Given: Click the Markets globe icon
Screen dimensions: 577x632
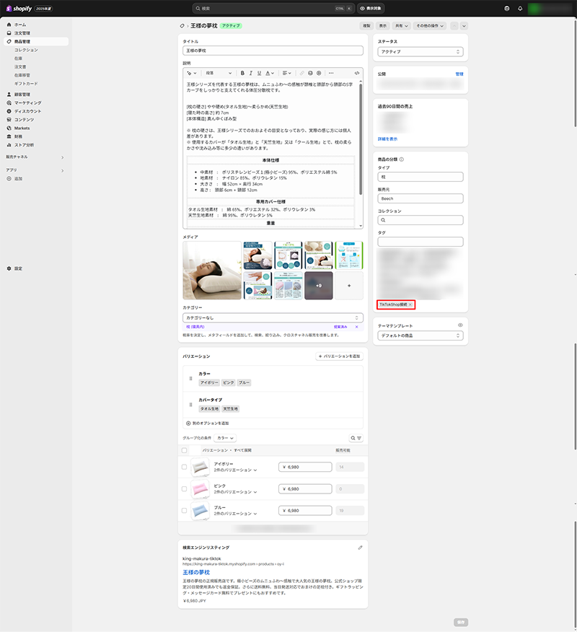Looking at the screenshot, I should pyautogui.click(x=9, y=128).
